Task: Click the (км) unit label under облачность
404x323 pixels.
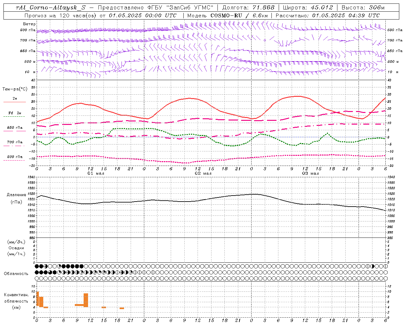Action: (x=16, y=307)
